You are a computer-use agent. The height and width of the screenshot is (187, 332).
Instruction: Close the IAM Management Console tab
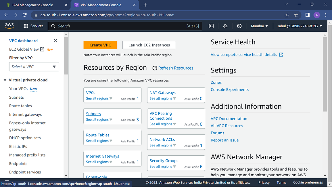coord(66,5)
